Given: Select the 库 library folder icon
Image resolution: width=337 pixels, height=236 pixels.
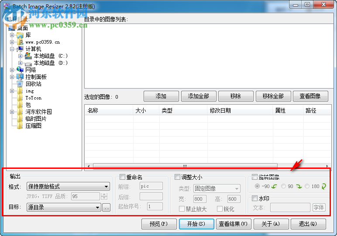Looking at the screenshot, I should (x=20, y=35).
